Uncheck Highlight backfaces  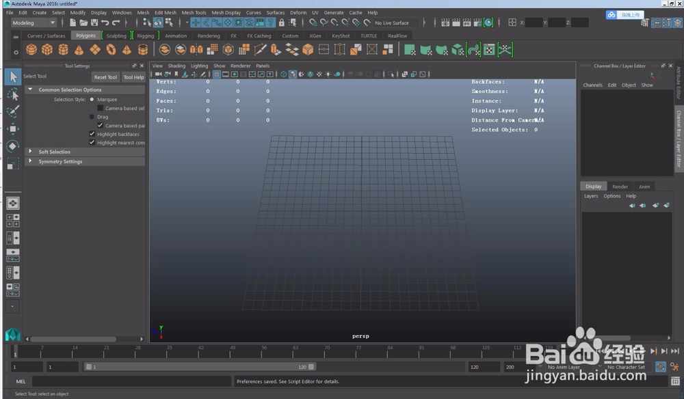pos(92,134)
